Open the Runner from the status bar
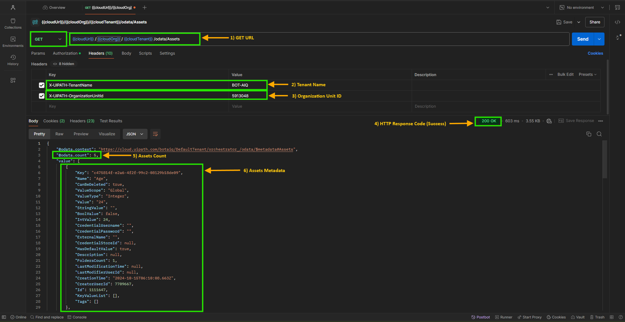625x322 pixels. [504, 317]
